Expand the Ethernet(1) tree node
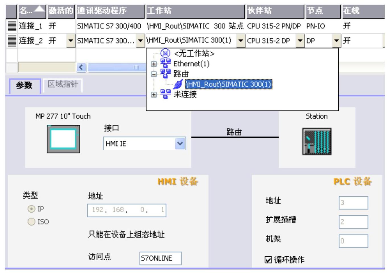 pyautogui.click(x=154, y=64)
